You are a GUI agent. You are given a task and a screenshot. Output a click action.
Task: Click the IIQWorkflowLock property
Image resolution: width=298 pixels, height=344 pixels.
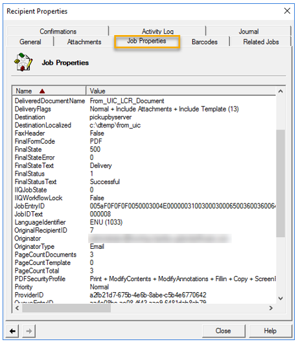[38, 198]
